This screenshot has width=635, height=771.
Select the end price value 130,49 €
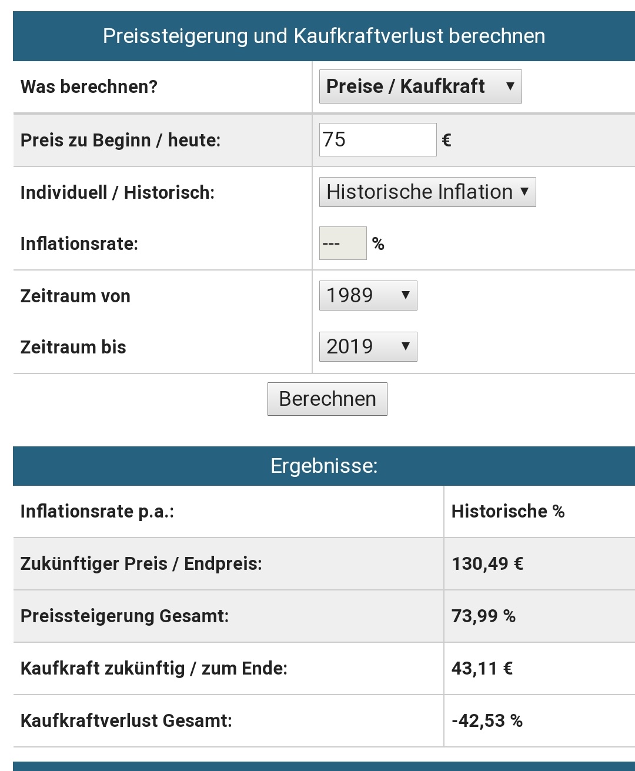(487, 563)
